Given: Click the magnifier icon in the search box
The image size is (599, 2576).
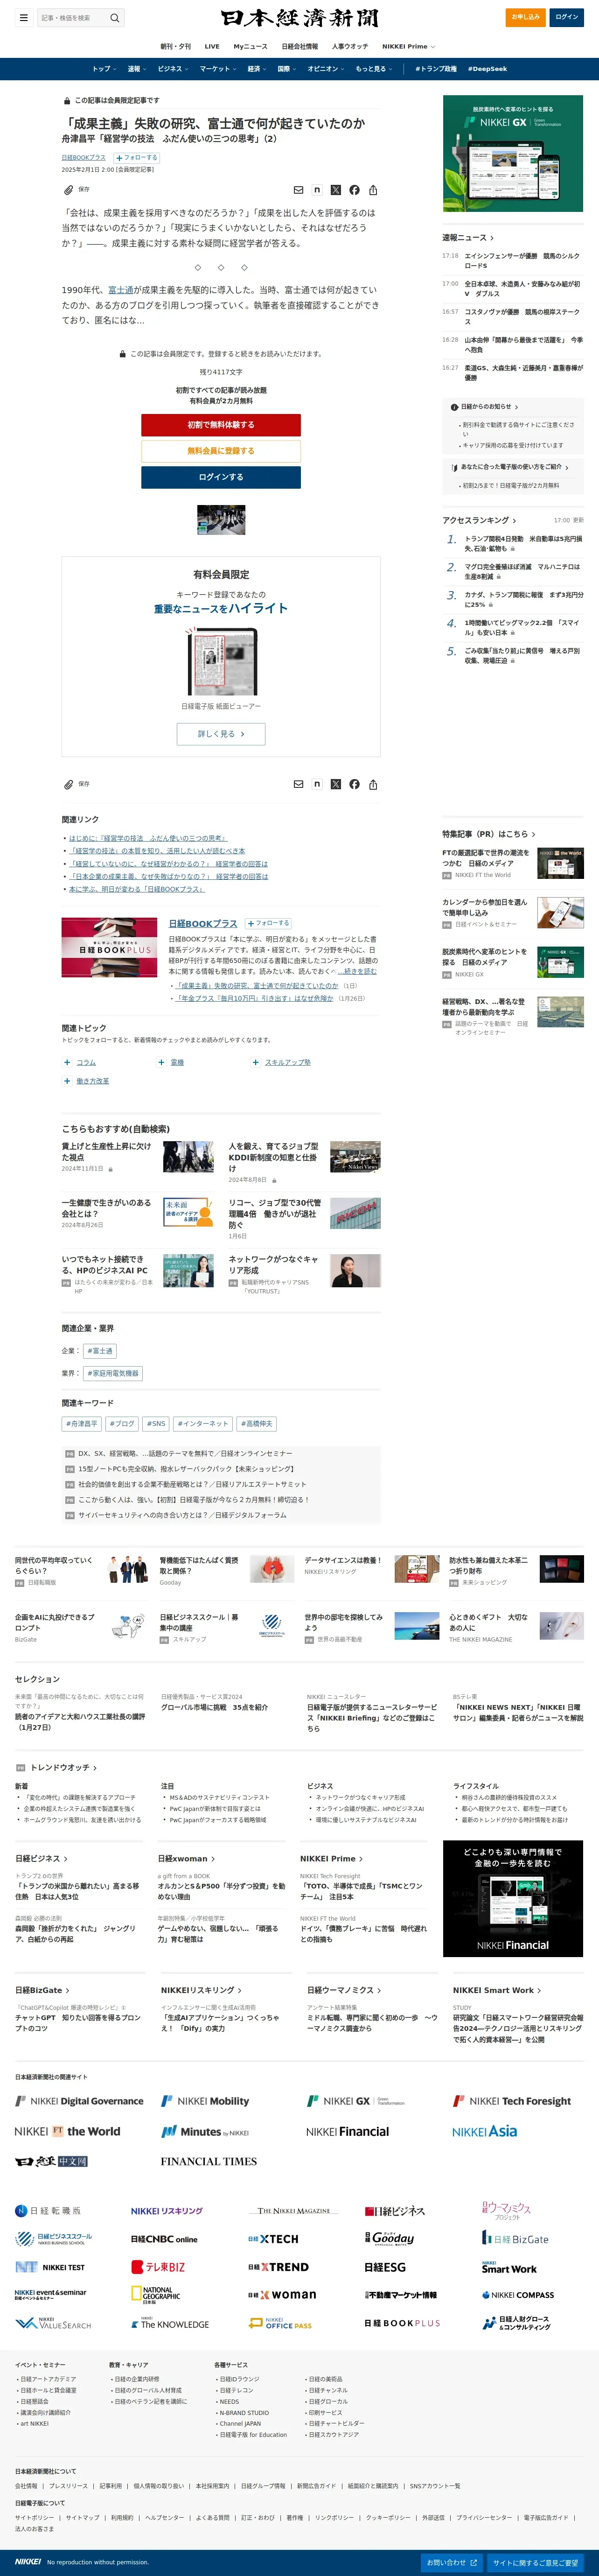Looking at the screenshot, I should (x=115, y=18).
